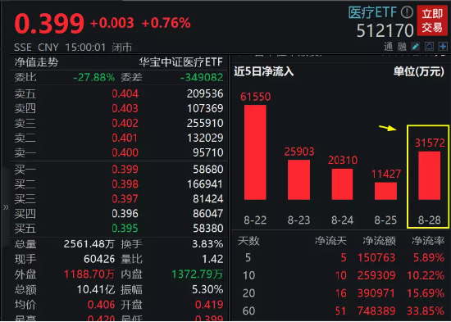The width and height of the screenshot is (451, 322).
Task: Click the 医疗ETF stock name
Action: pyautogui.click(x=372, y=12)
